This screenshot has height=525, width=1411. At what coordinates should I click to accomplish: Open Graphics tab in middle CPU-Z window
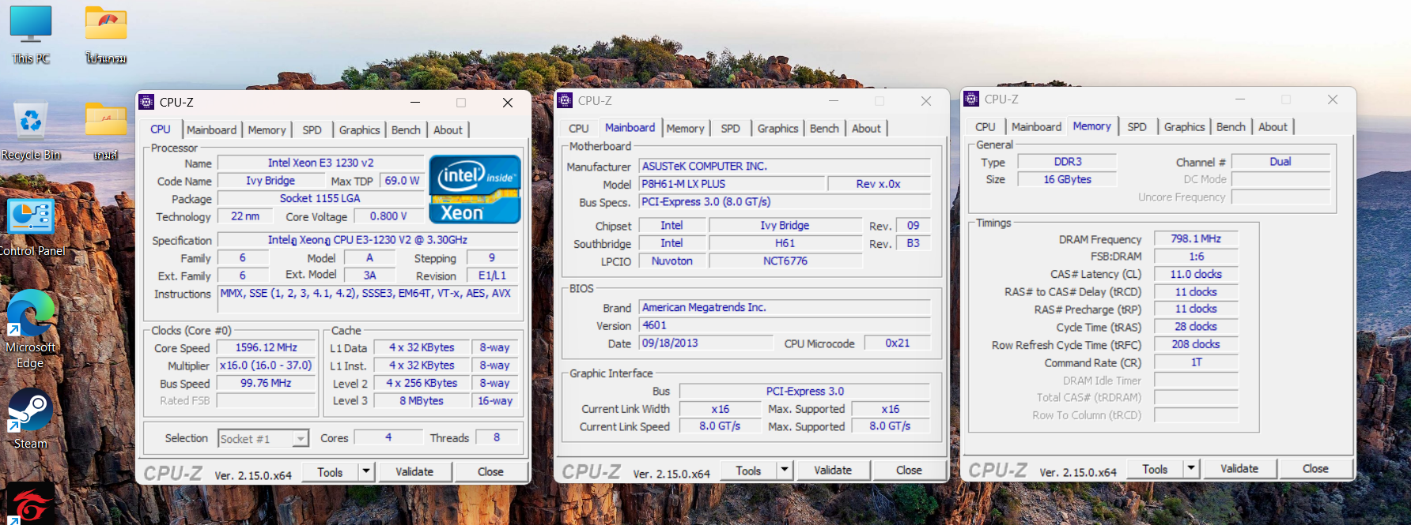click(778, 129)
